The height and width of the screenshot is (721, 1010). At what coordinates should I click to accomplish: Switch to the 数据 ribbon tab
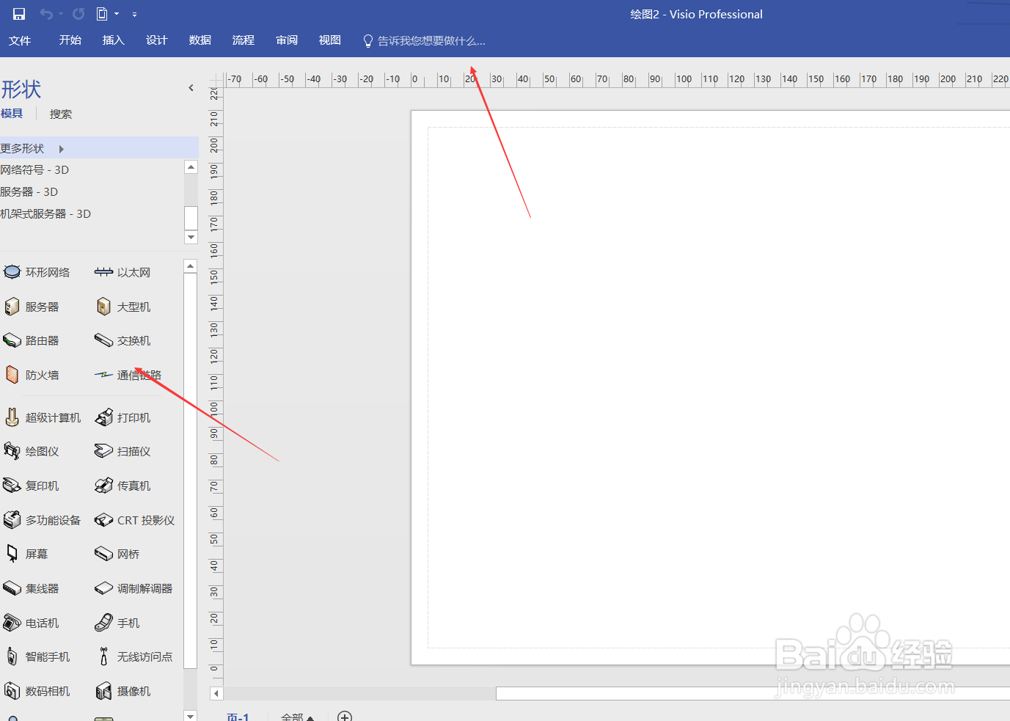tap(200, 40)
